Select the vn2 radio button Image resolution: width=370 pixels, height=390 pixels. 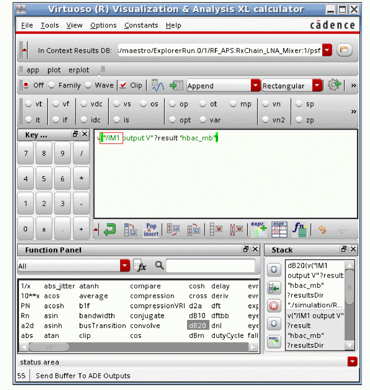[x=266, y=120]
